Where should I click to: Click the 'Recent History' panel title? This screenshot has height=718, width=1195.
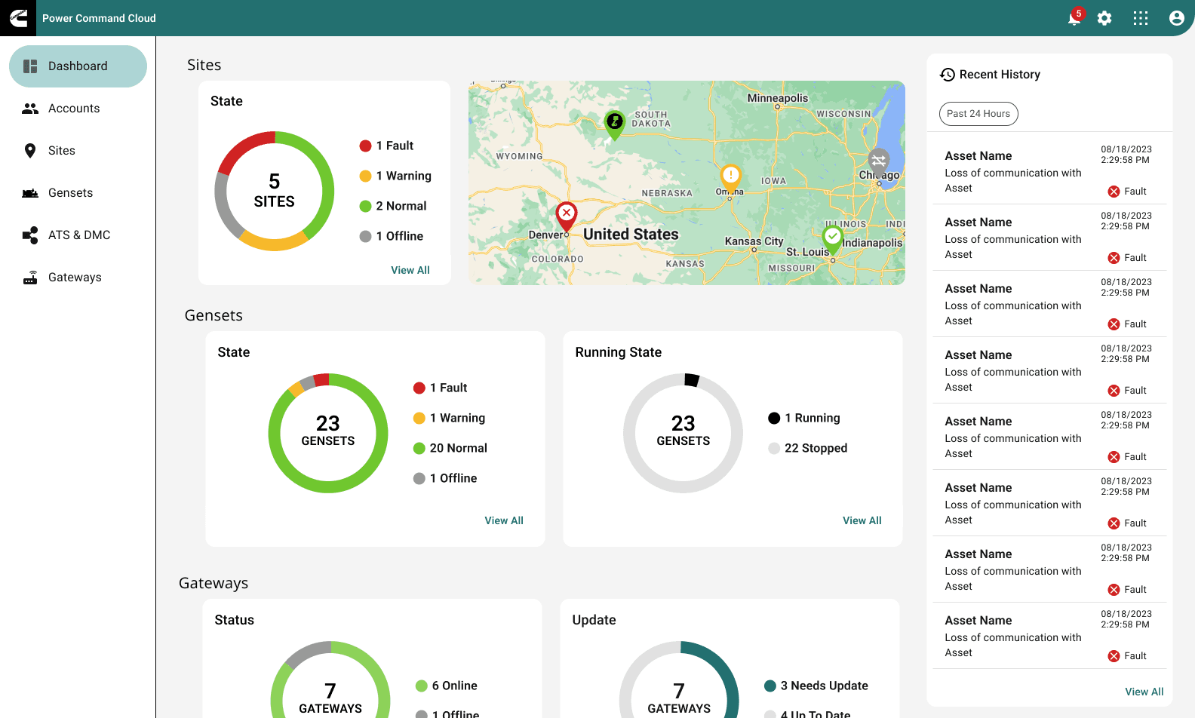pos(1000,75)
